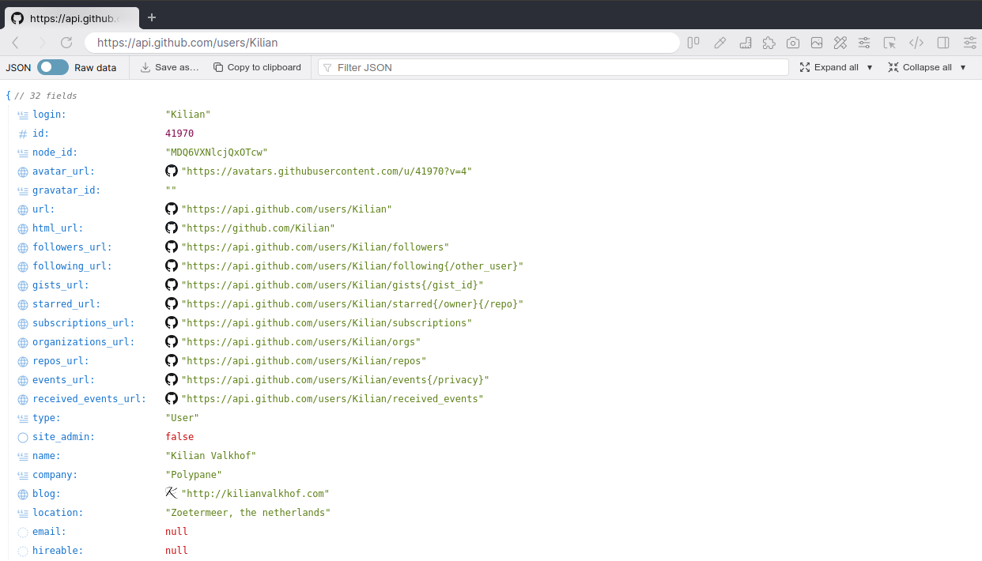Select the hireable value null
The image size is (982, 561).
click(176, 551)
